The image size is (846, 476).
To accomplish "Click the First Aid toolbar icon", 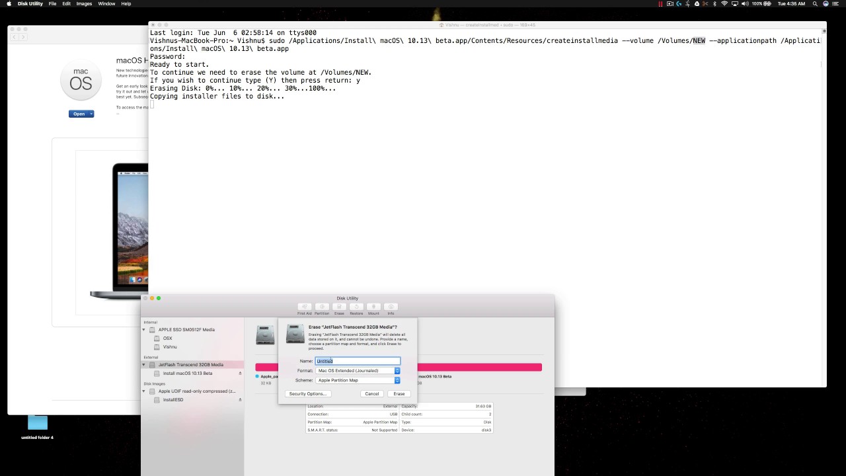I will [304, 307].
